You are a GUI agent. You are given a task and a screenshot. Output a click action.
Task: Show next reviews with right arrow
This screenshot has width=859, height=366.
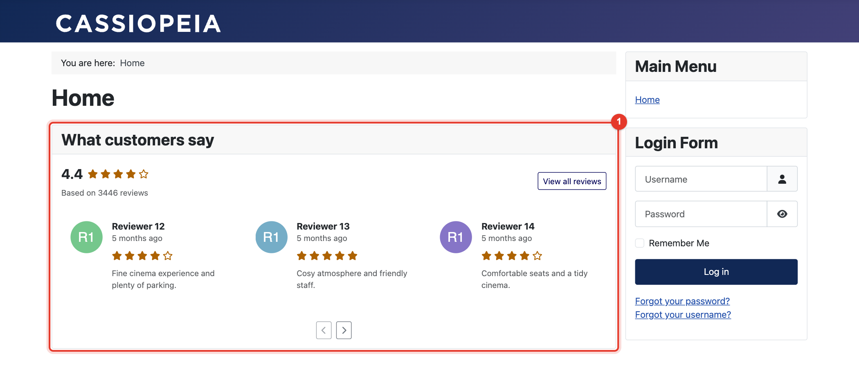click(x=344, y=330)
